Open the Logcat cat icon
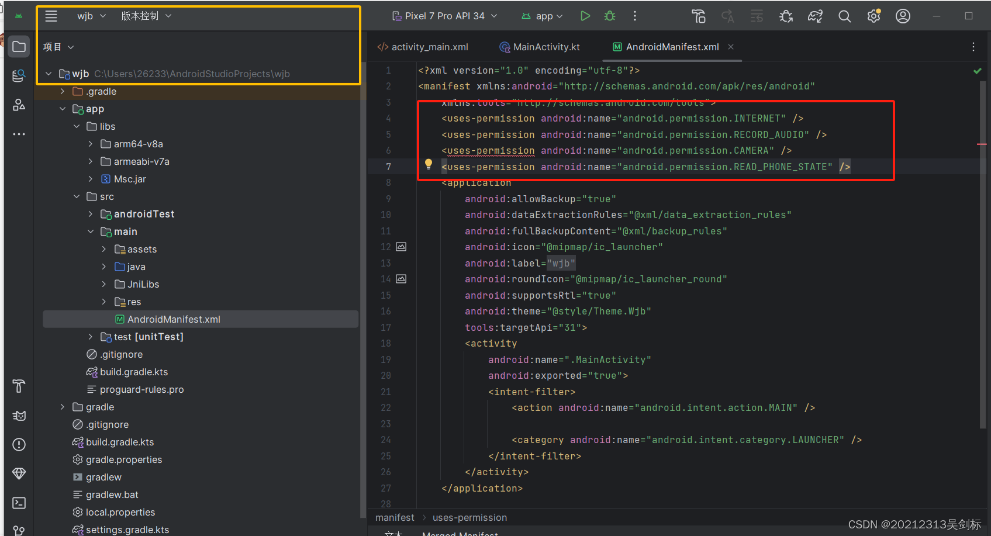The height and width of the screenshot is (536, 991). 19,416
